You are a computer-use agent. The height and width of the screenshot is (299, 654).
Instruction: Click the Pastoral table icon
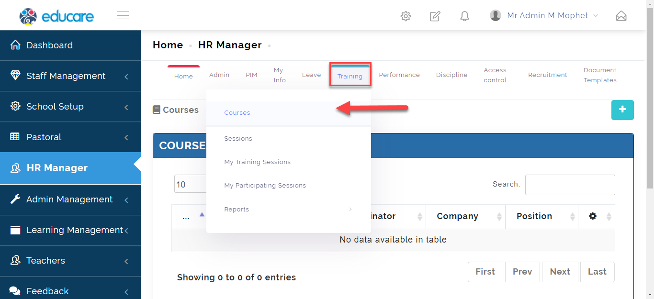point(15,137)
